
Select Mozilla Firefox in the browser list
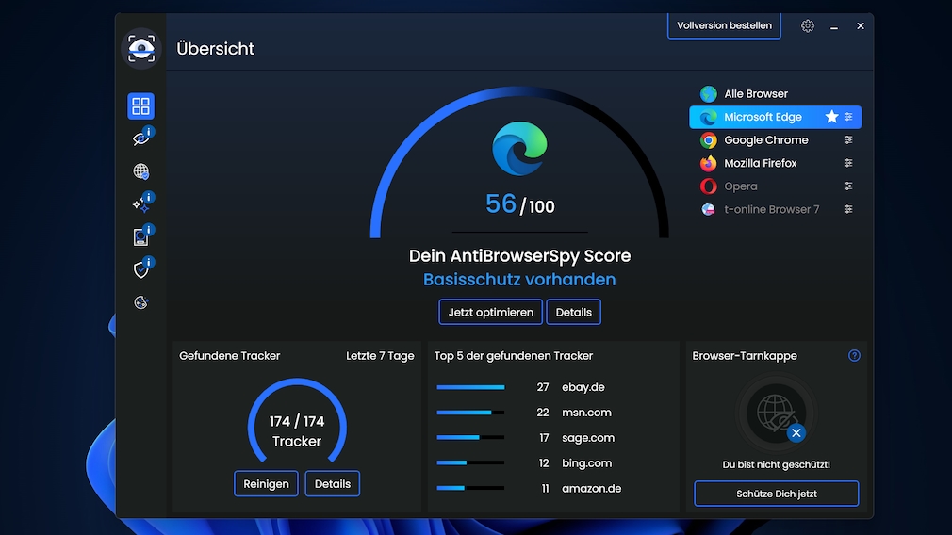coord(776,163)
